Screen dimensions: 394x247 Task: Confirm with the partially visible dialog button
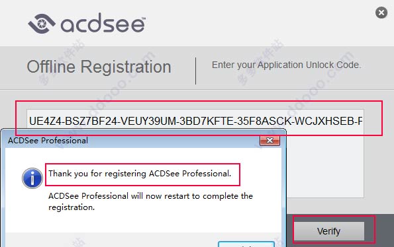[x=246, y=244]
